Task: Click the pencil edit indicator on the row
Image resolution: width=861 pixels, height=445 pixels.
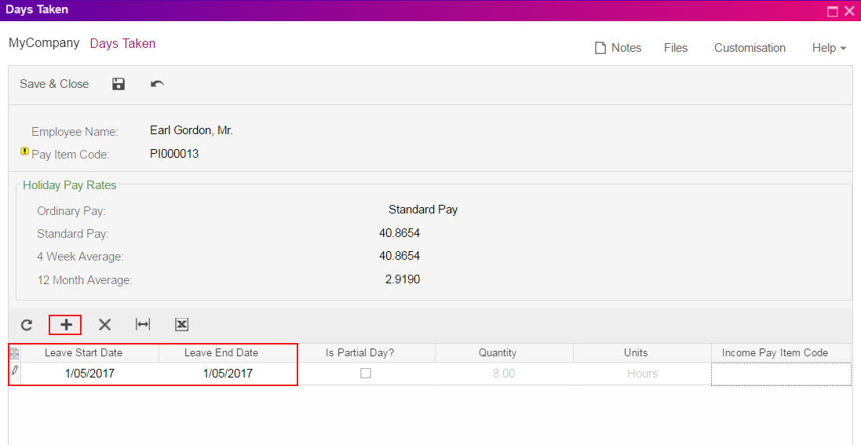Action: [x=14, y=370]
